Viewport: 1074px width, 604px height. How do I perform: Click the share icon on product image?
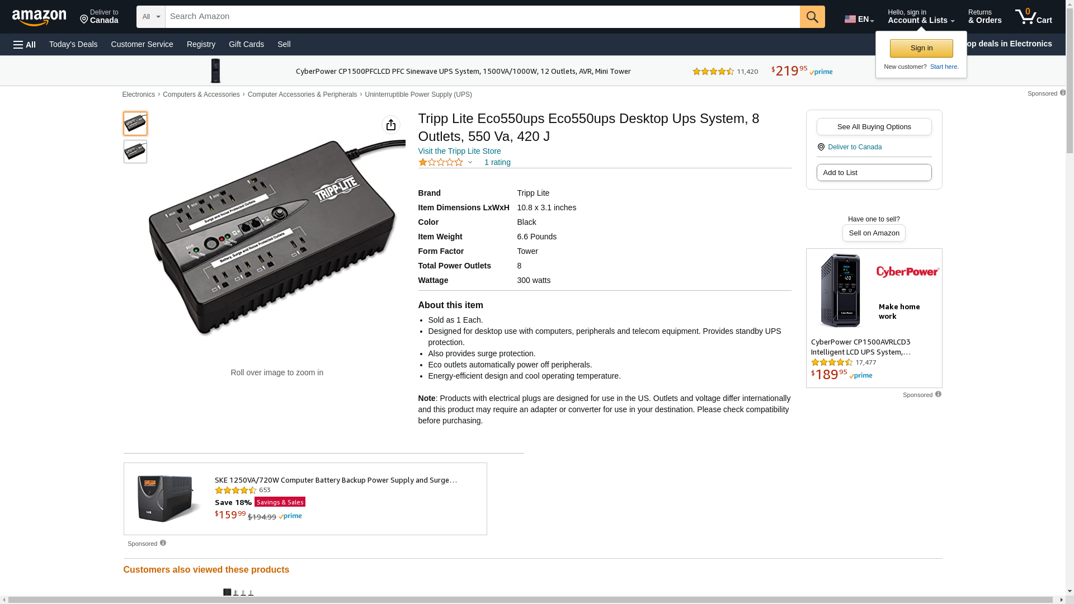point(391,125)
